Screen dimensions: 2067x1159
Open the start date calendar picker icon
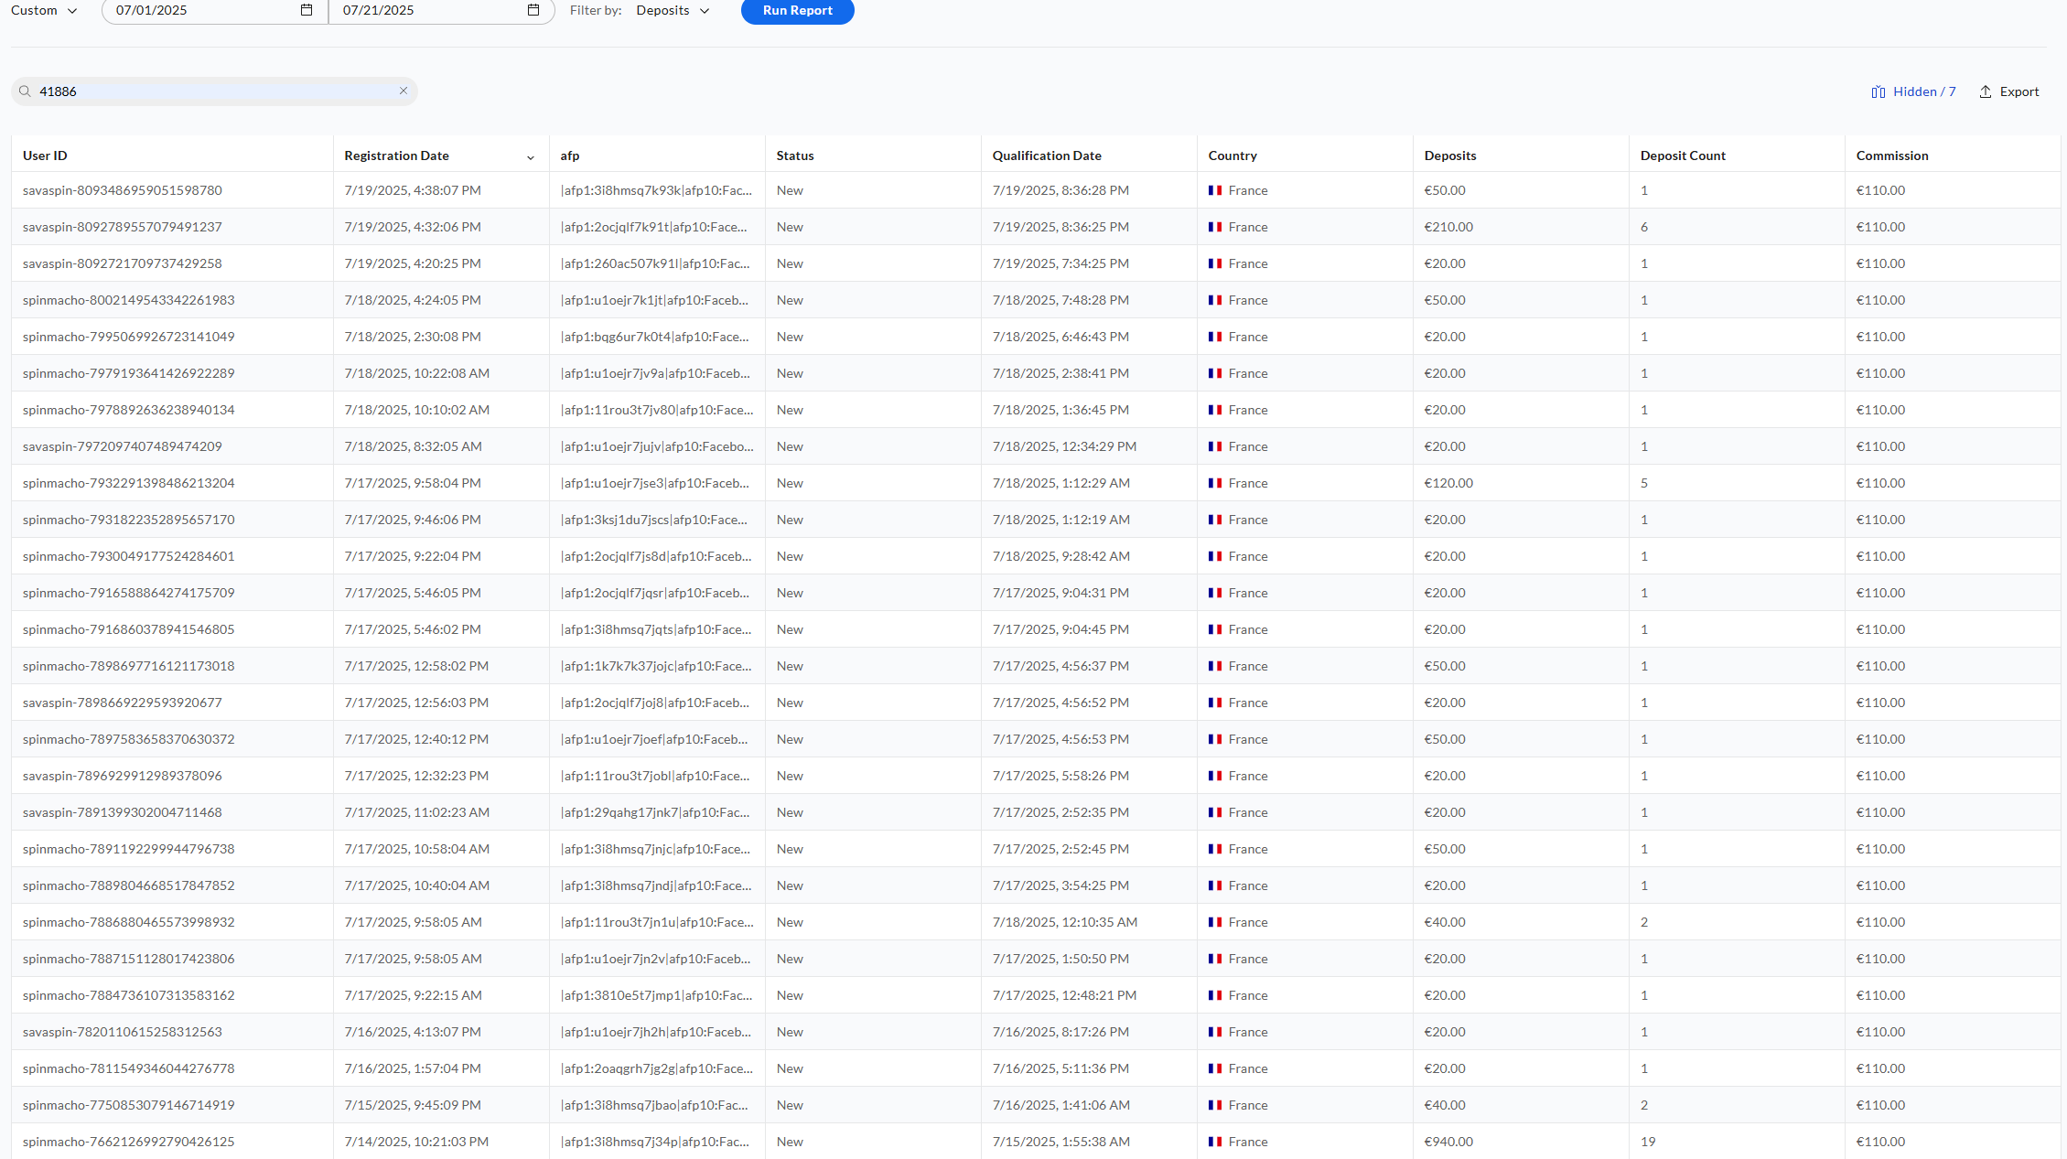pyautogui.click(x=307, y=10)
